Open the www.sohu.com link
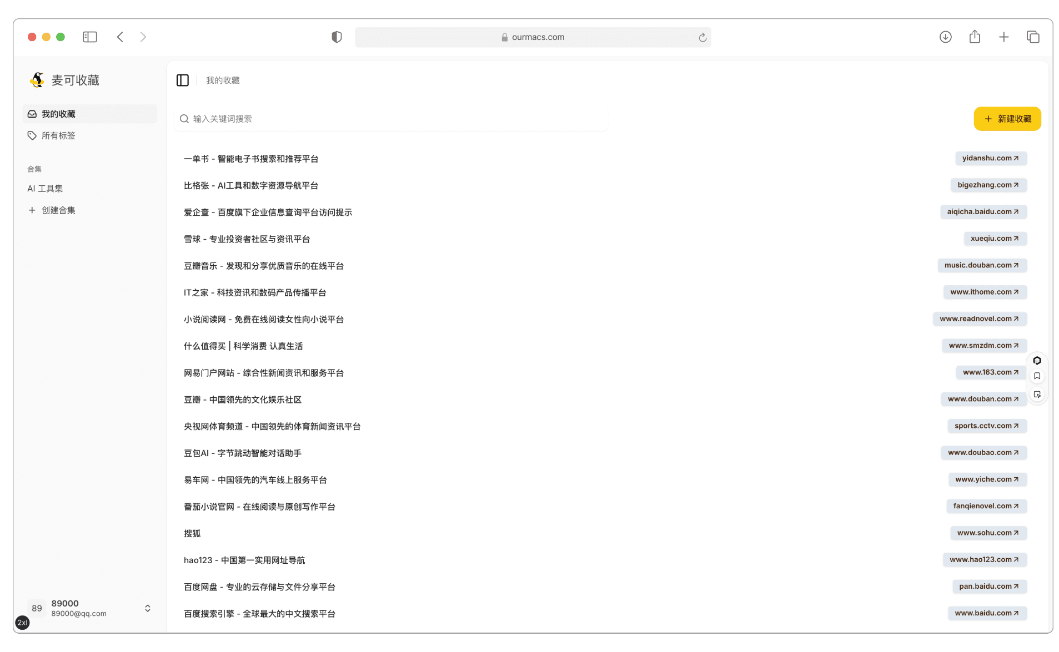This screenshot has width=1059, height=652. click(x=988, y=533)
